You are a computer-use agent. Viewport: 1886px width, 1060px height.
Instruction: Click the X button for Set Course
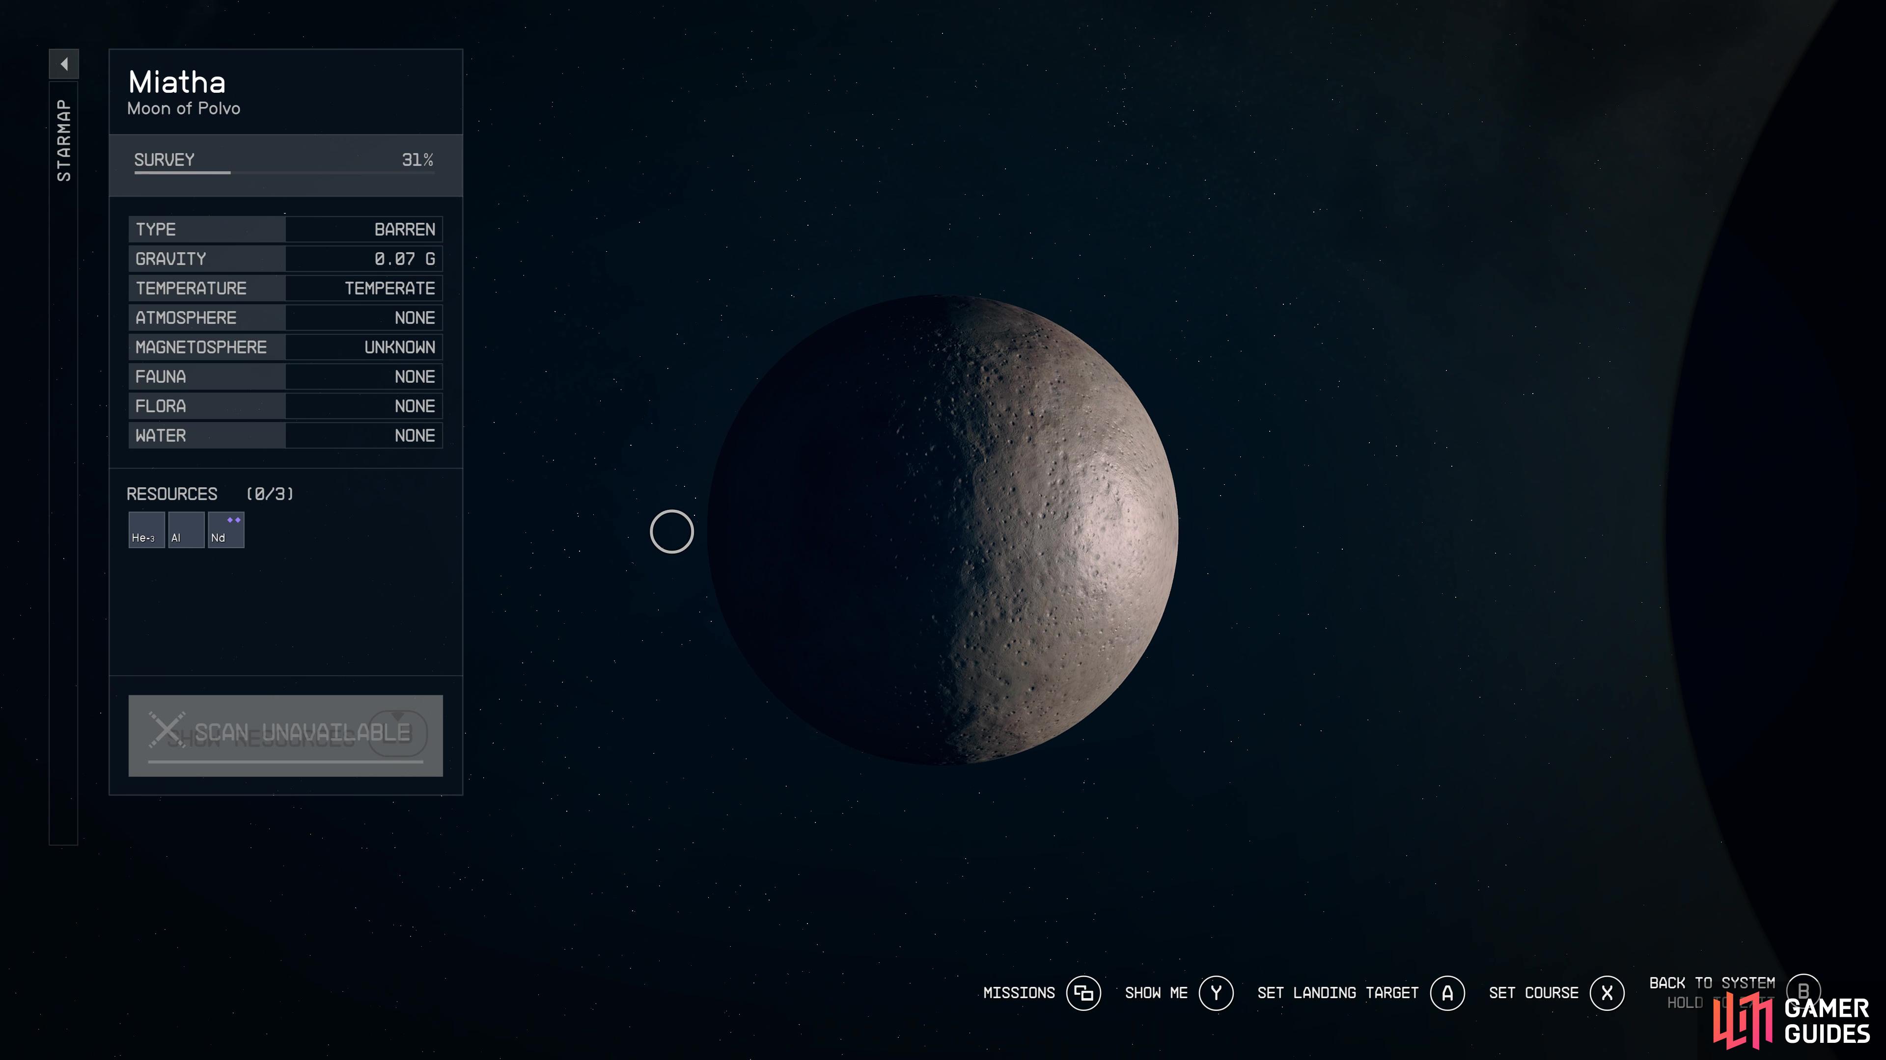[1607, 993]
